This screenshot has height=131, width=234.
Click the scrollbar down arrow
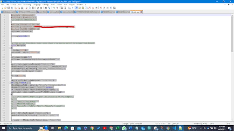232,120
